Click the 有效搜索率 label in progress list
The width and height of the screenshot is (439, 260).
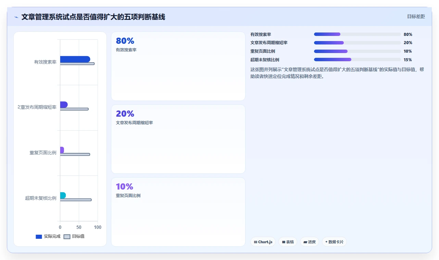(261, 34)
